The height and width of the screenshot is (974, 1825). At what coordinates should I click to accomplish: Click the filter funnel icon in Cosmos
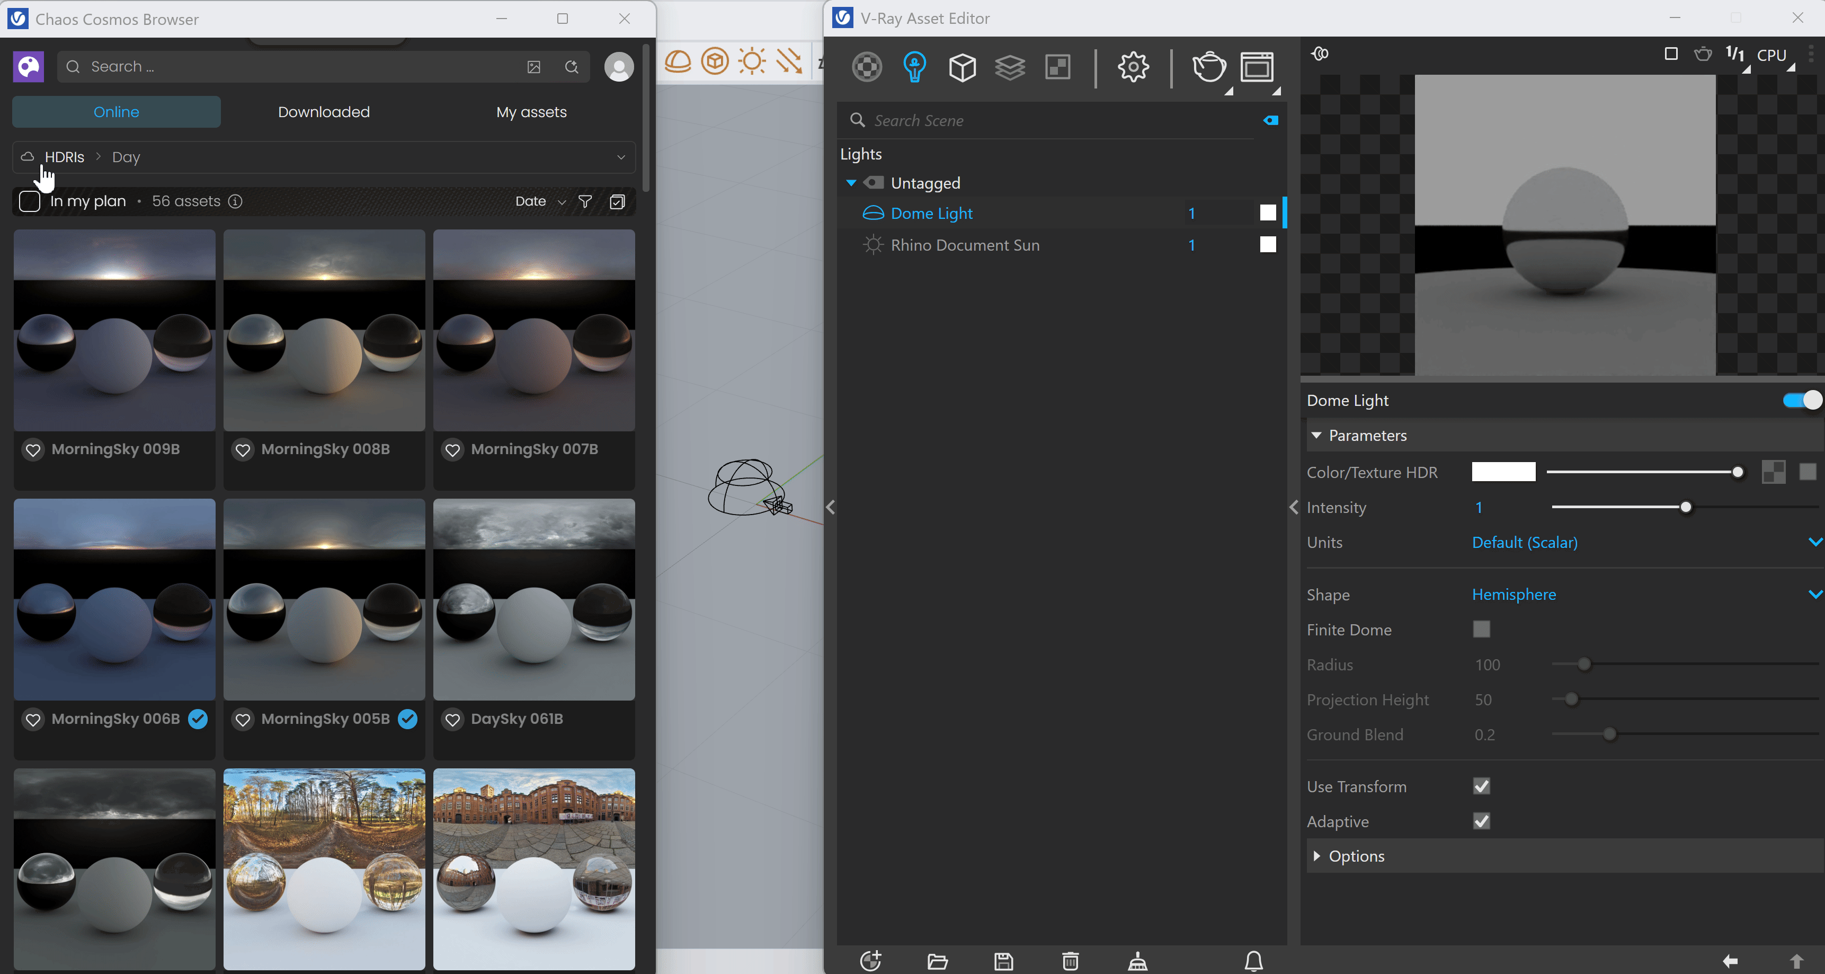tap(585, 201)
